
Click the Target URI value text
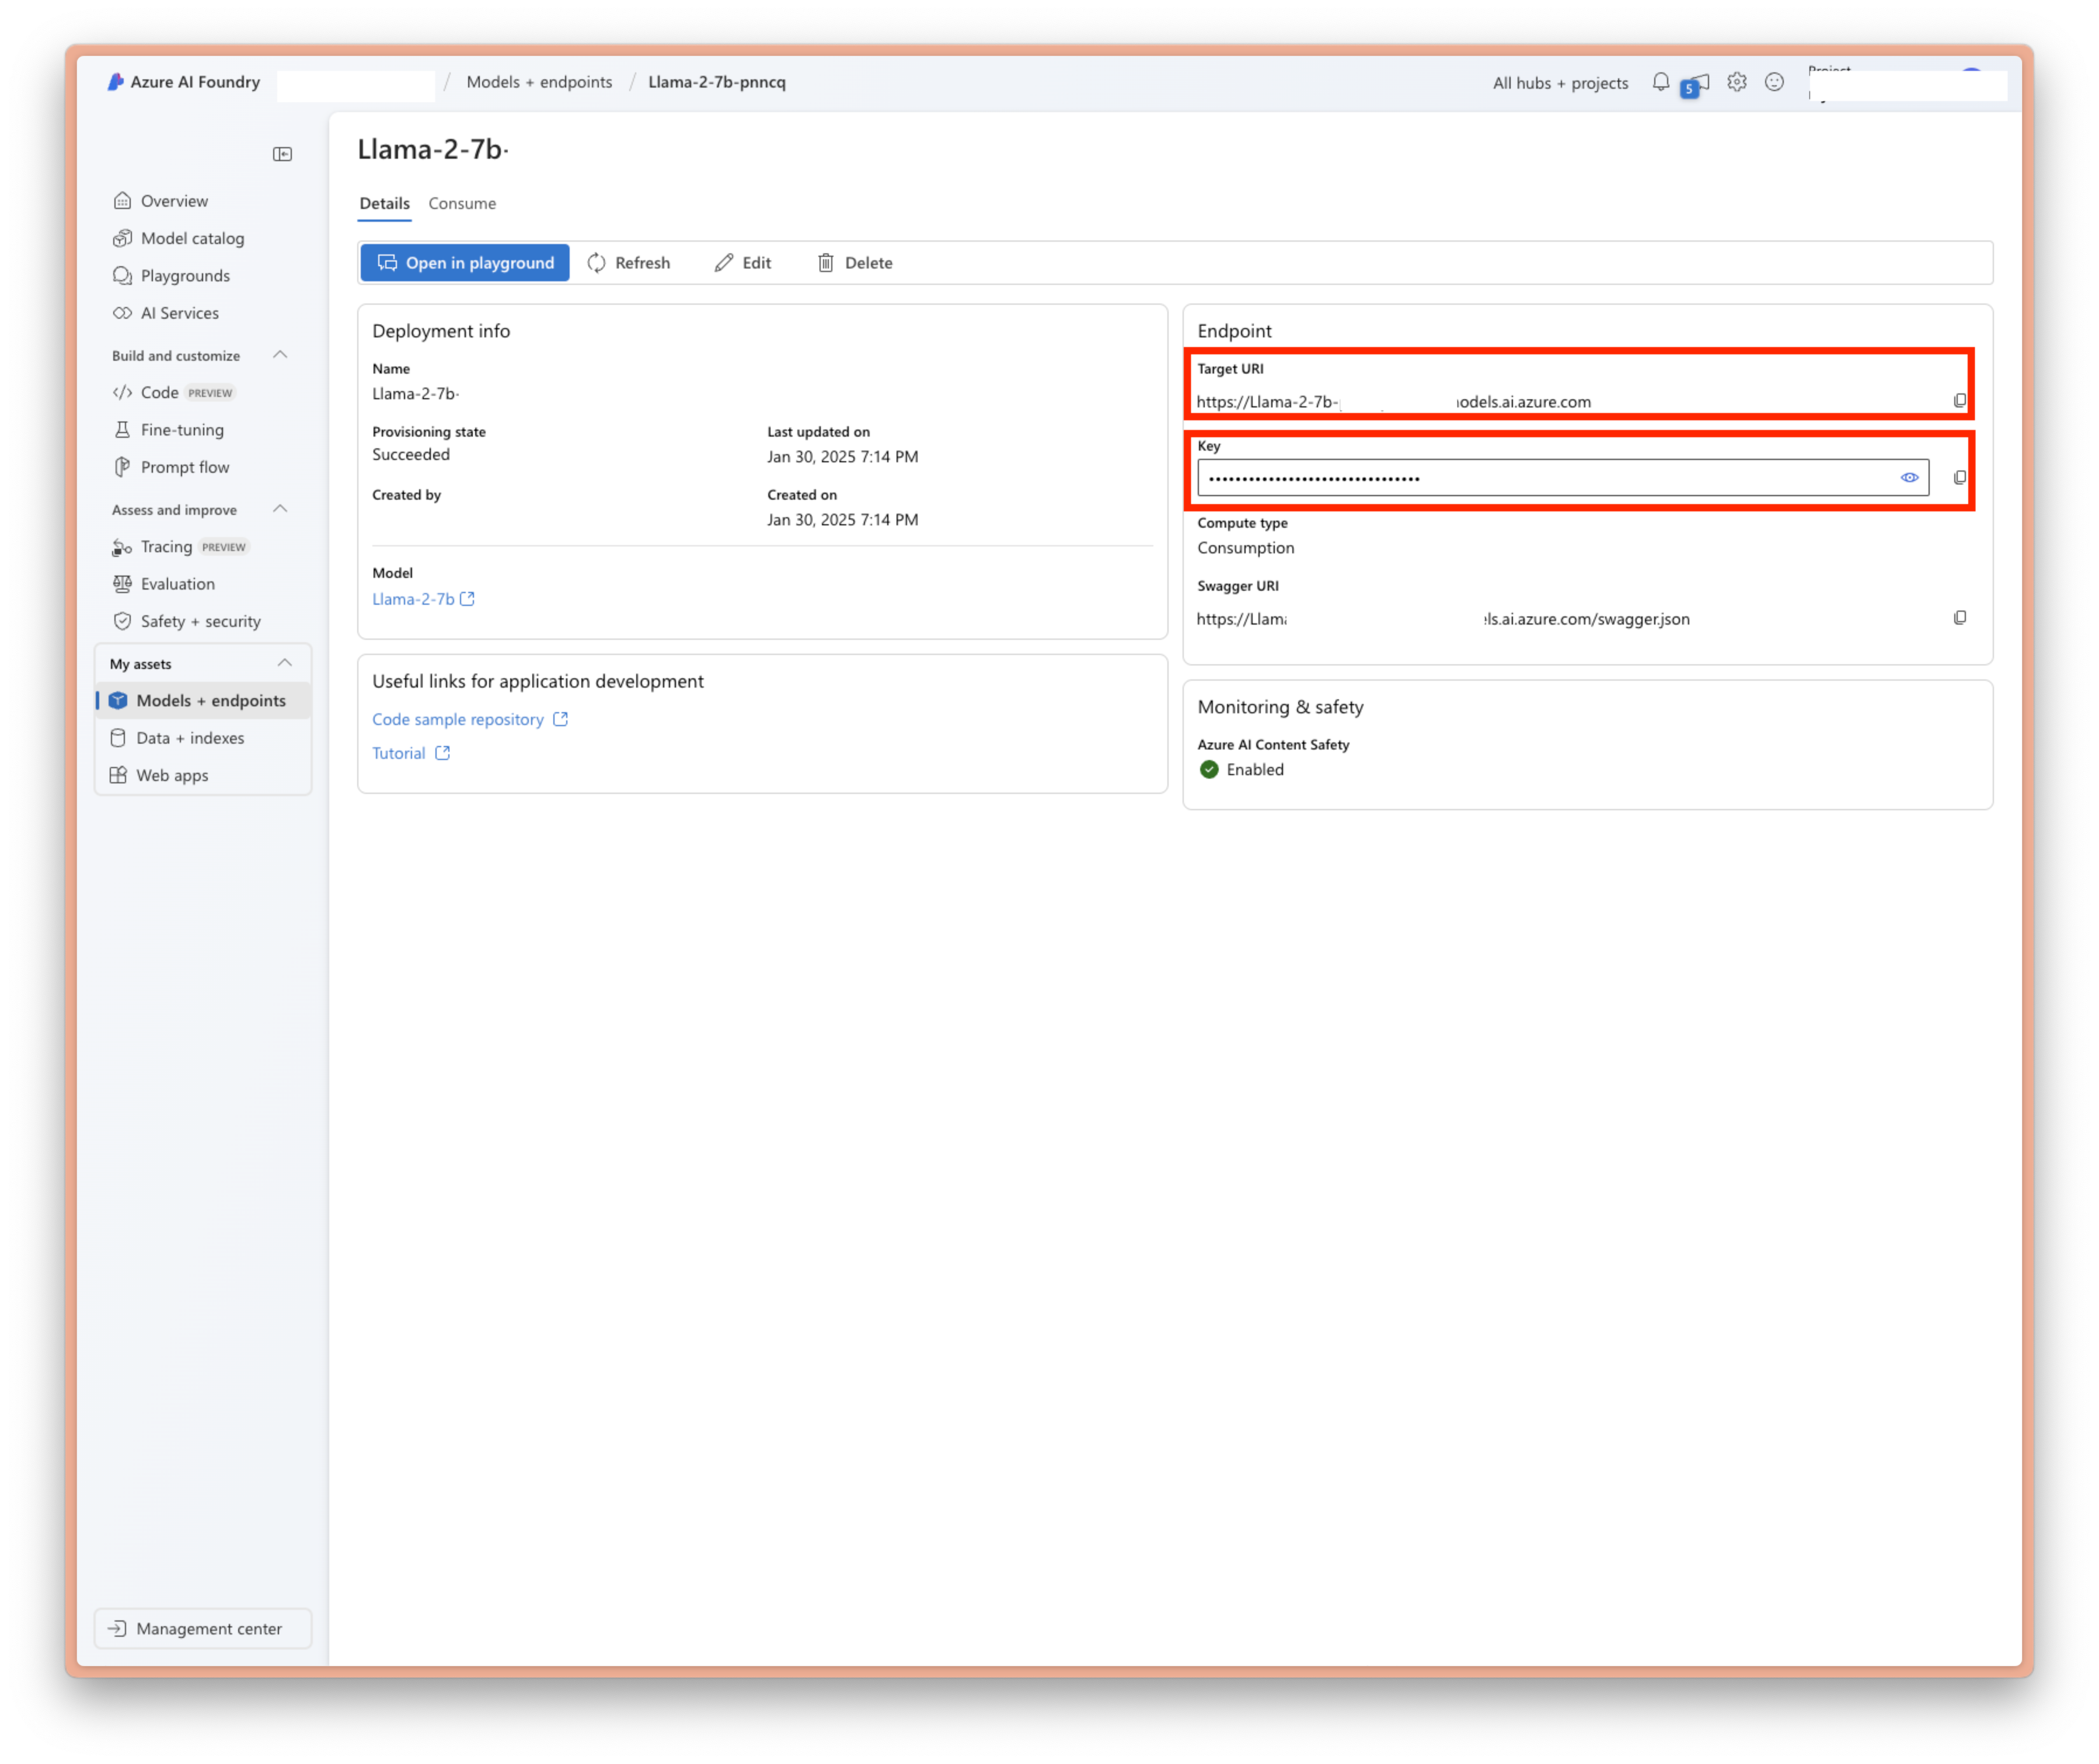click(1394, 402)
